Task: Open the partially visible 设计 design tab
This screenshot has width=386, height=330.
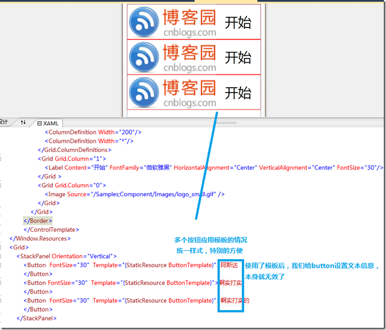Action: tap(4, 122)
